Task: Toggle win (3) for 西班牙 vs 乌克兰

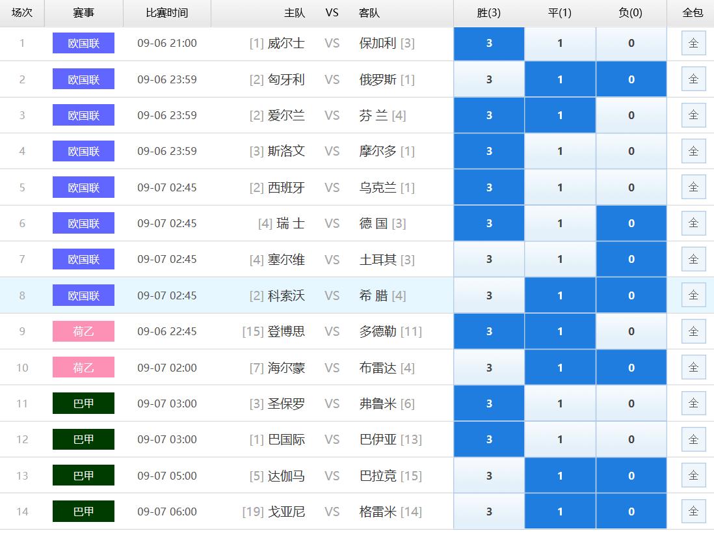Action: click(489, 187)
